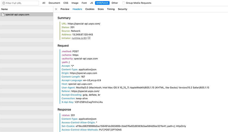Open the Timing tab
The image size is (228, 132).
[111, 9]
